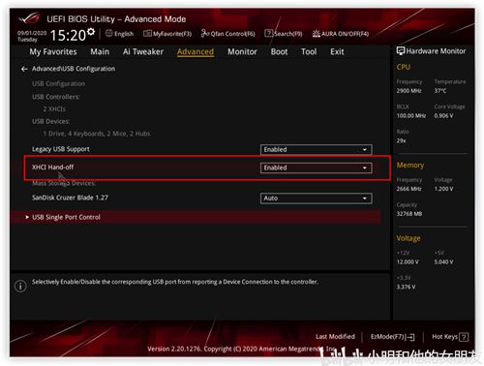Click Last Modified button
The image size is (484, 366).
click(x=335, y=337)
